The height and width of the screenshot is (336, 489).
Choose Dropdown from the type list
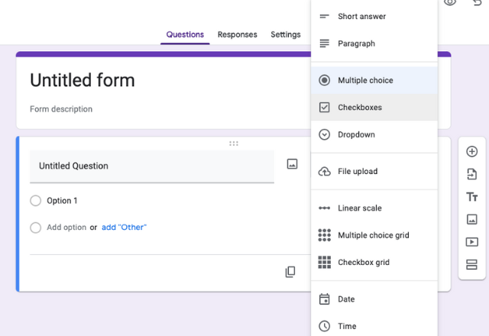(374, 134)
